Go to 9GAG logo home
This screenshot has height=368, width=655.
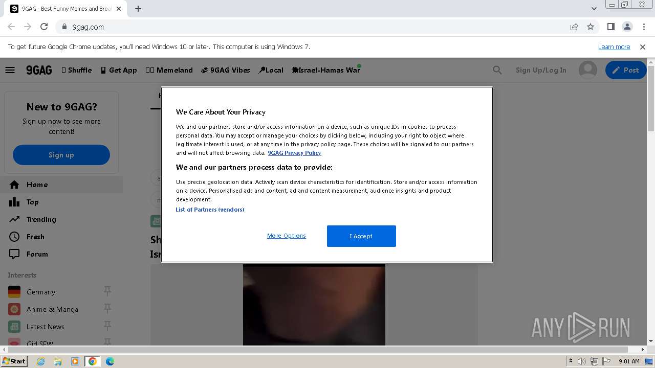pos(39,70)
